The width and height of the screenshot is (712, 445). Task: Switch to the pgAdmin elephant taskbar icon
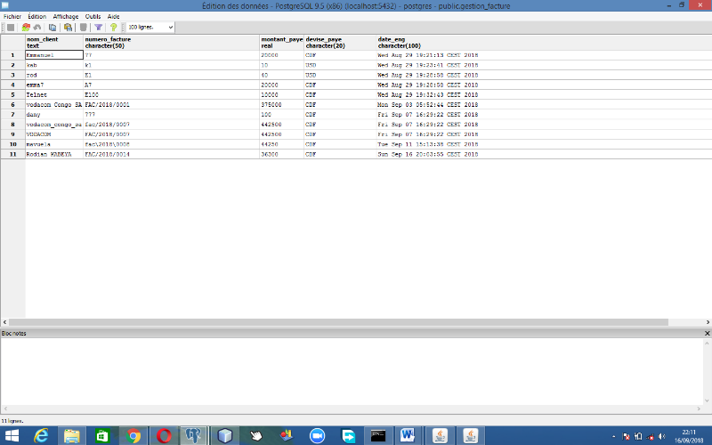[x=194, y=436]
